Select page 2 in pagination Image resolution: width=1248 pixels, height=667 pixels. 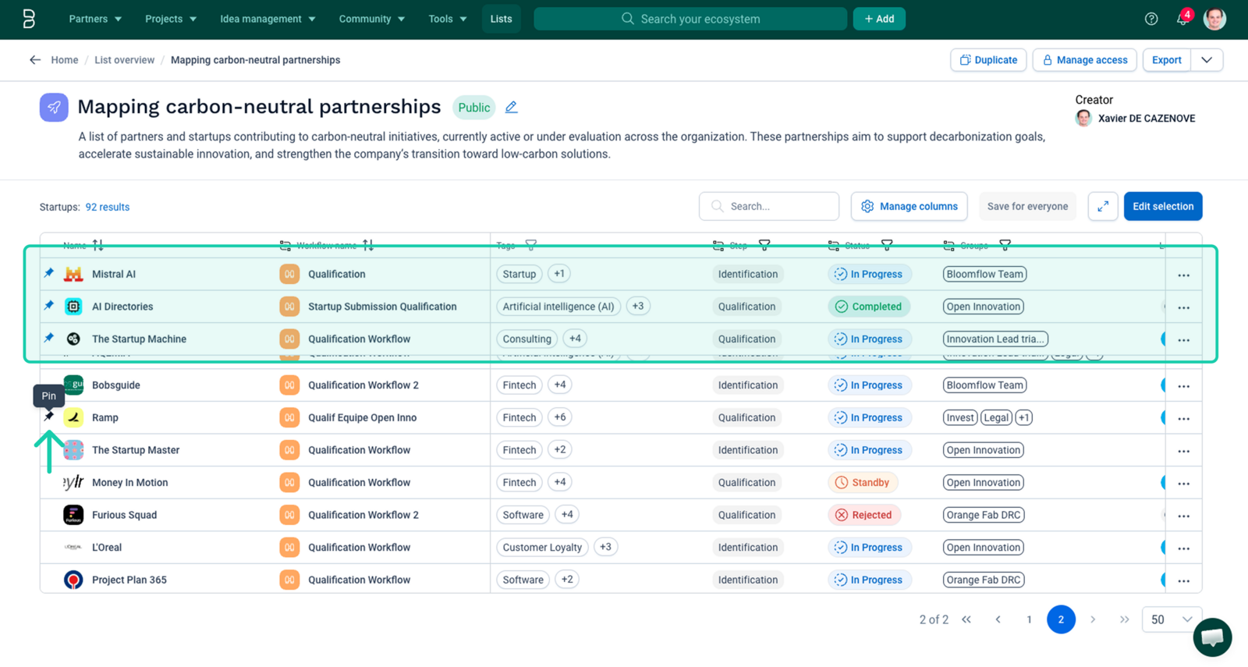coord(1061,619)
